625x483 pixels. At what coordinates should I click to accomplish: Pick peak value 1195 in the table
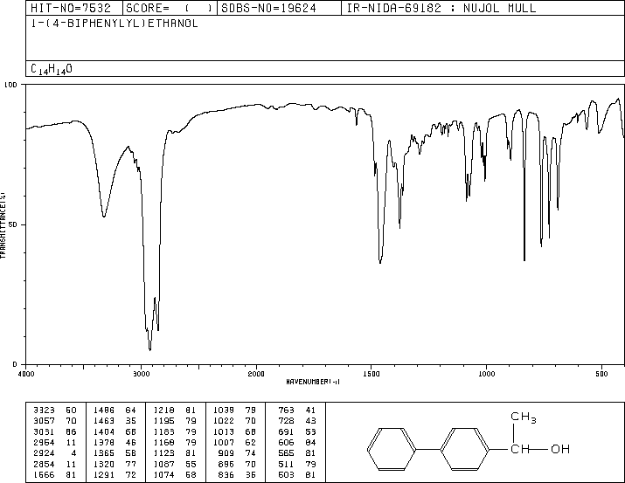pos(163,421)
